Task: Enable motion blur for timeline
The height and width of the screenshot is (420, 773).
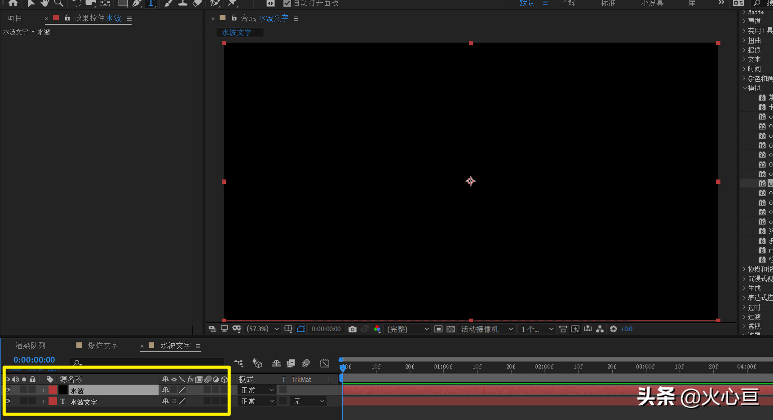Action: pos(306,363)
